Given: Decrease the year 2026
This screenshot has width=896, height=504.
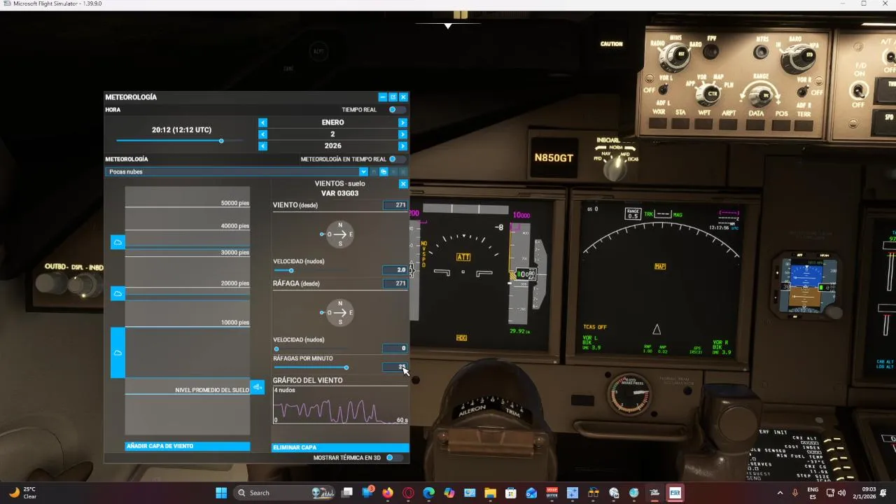Looking at the screenshot, I should (262, 146).
